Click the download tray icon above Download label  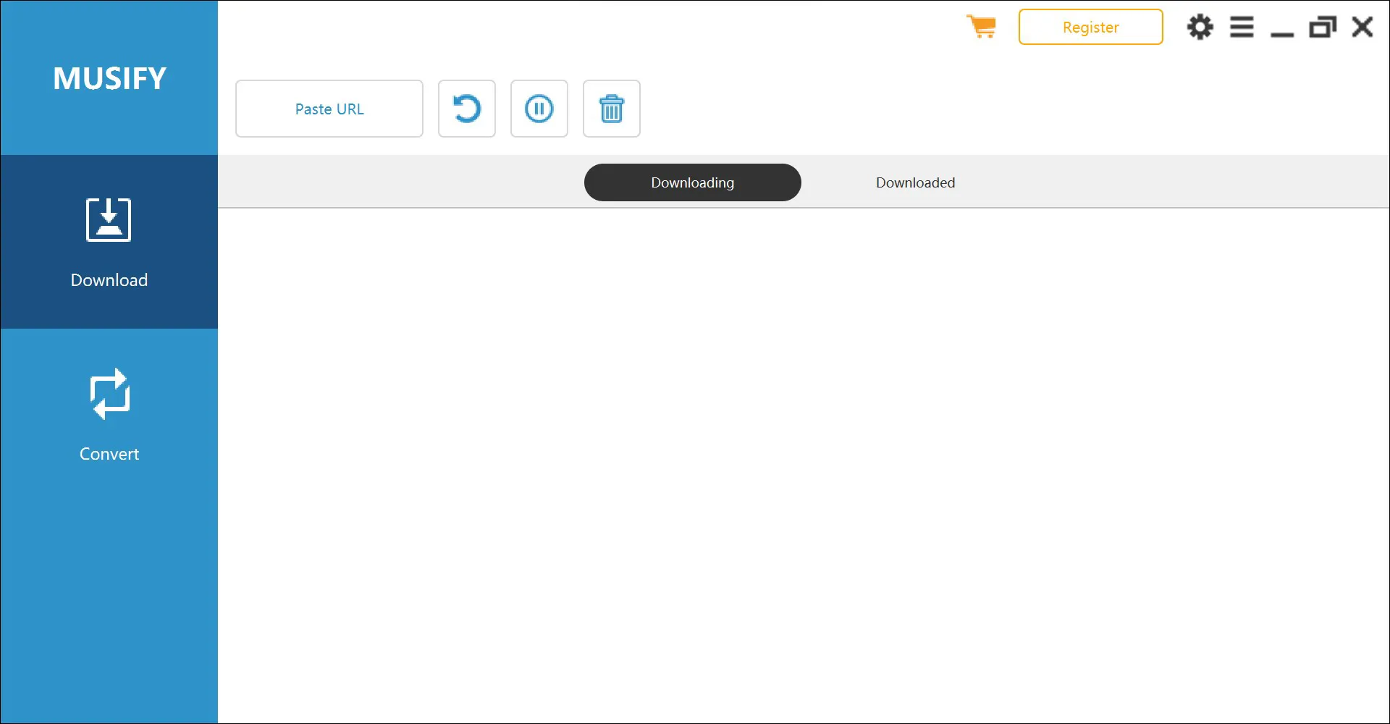(109, 219)
